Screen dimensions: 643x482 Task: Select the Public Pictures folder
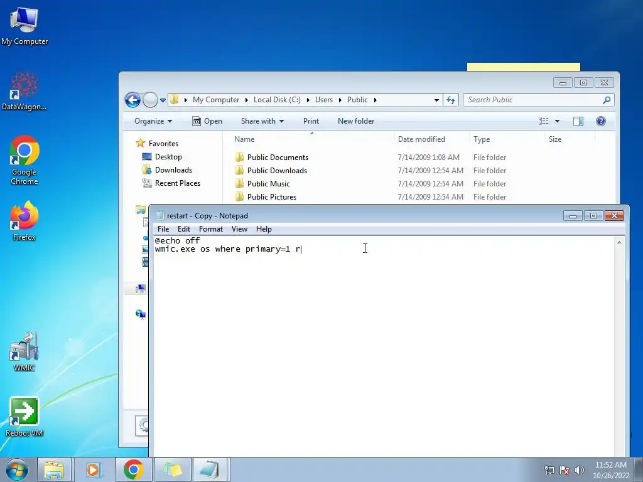click(266, 196)
